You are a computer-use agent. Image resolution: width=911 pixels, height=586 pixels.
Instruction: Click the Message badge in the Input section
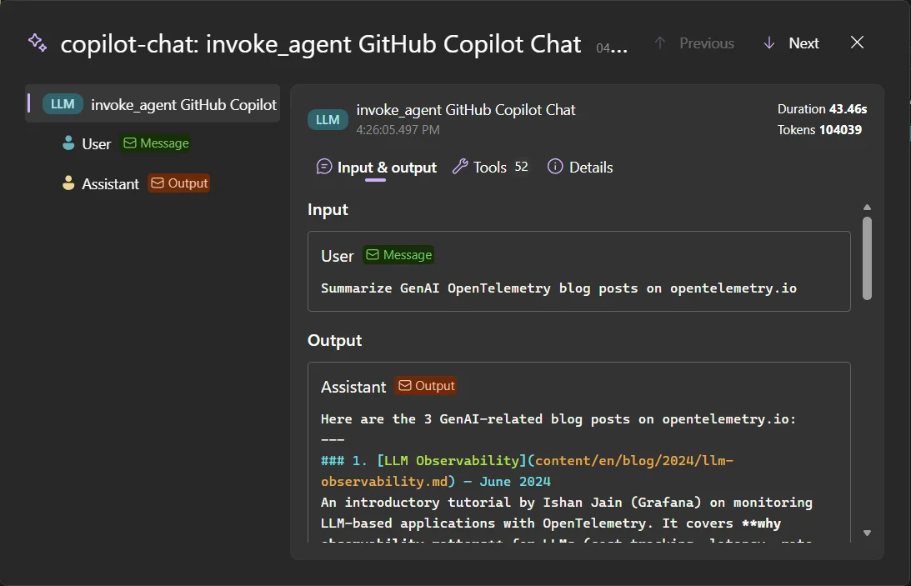[x=398, y=255]
